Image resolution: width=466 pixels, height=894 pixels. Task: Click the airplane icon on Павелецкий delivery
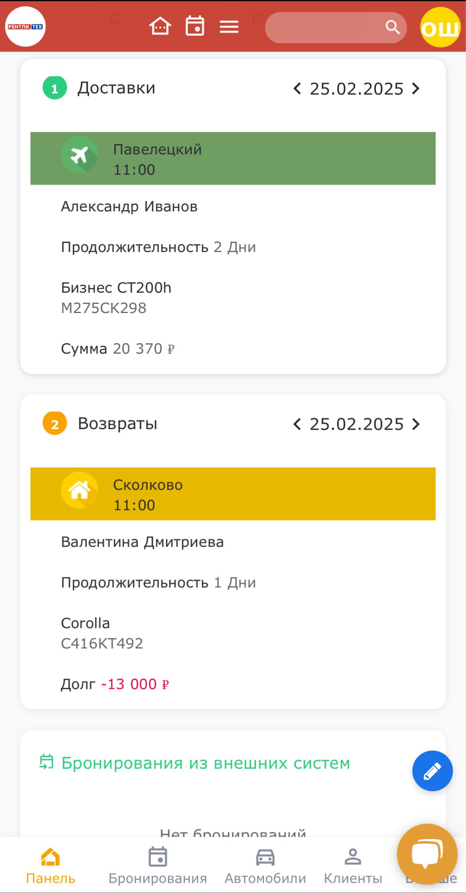click(80, 155)
